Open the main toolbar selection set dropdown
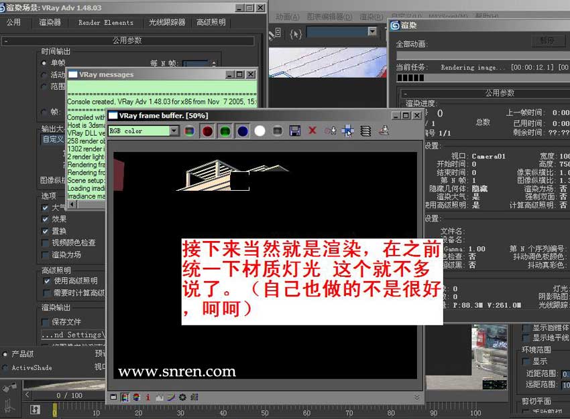Screen dimensions: 570x419 click(x=372, y=31)
